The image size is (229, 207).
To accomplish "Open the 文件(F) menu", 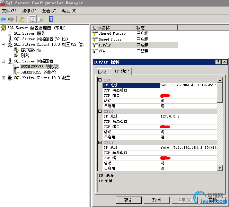I will [9, 11].
